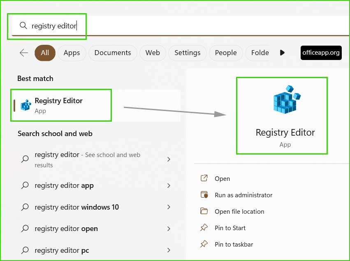The height and width of the screenshot is (261, 350).
Task: Click the registry editor search input field
Action: coord(181,25)
